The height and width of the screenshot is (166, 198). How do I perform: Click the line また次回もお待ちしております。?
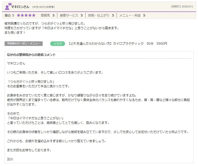point(29,150)
